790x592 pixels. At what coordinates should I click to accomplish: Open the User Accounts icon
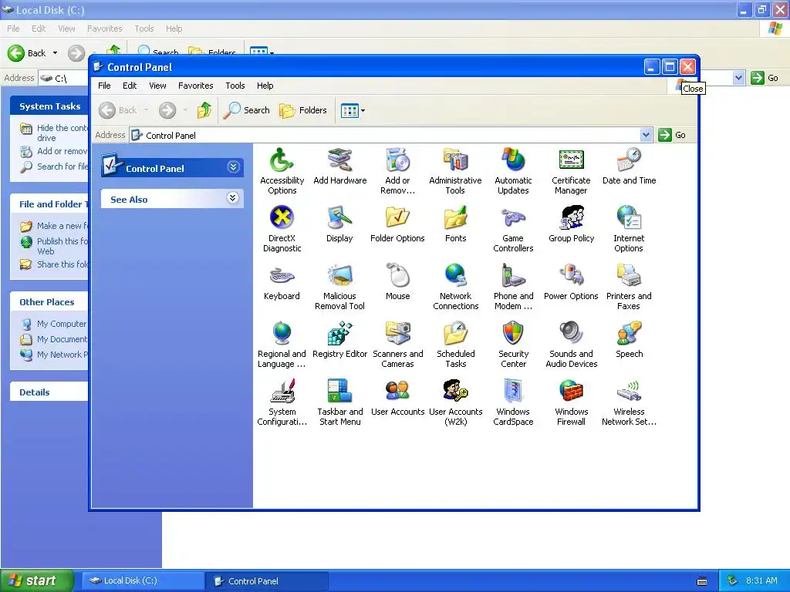coord(397,392)
